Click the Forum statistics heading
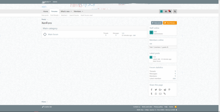220x112 pixels. point(156,67)
